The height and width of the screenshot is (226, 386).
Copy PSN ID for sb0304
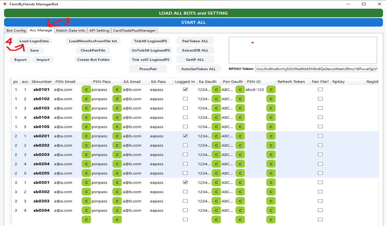pyautogui.click(x=271, y=210)
